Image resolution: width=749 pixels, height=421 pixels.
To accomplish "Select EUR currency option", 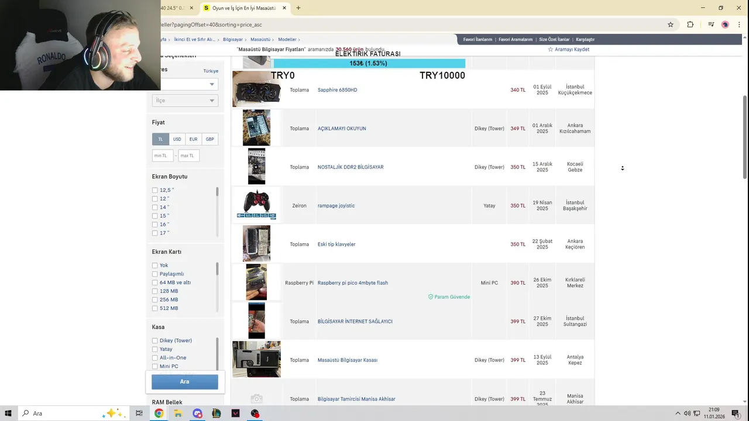I will click(x=193, y=139).
